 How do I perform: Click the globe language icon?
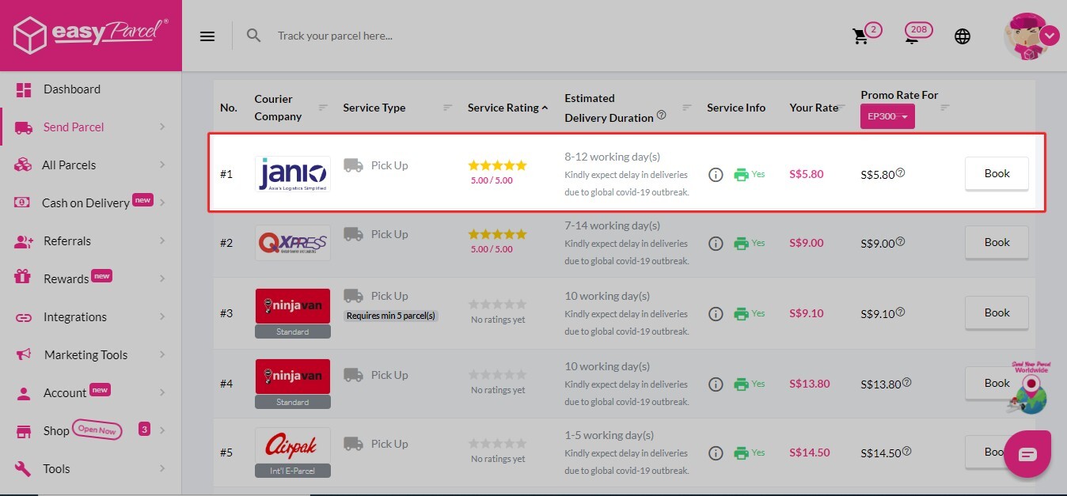pyautogui.click(x=963, y=36)
